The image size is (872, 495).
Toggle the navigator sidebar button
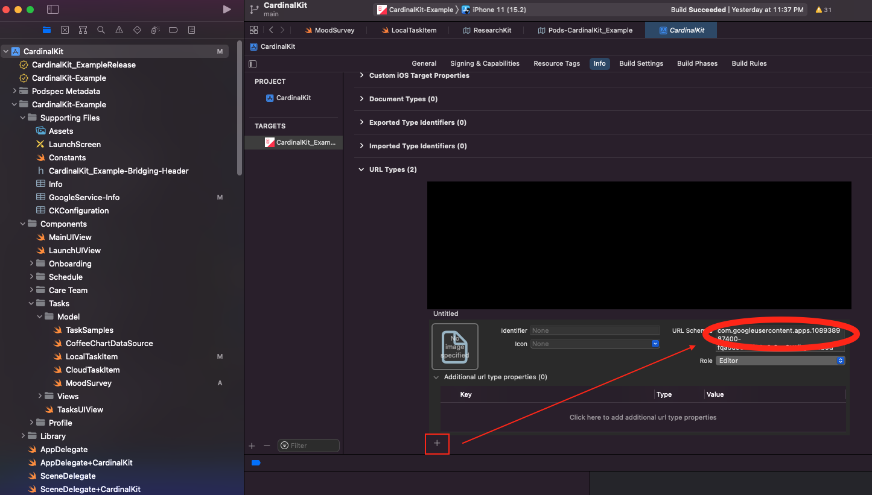(53, 10)
